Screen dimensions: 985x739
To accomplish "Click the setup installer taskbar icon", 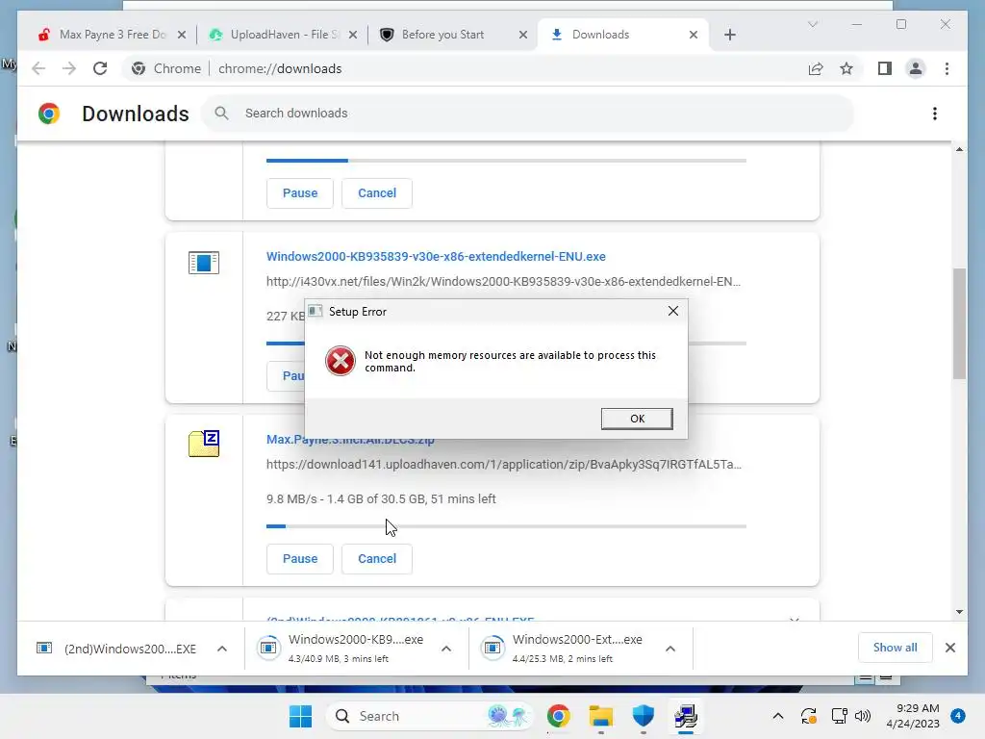I will pyautogui.click(x=686, y=716).
